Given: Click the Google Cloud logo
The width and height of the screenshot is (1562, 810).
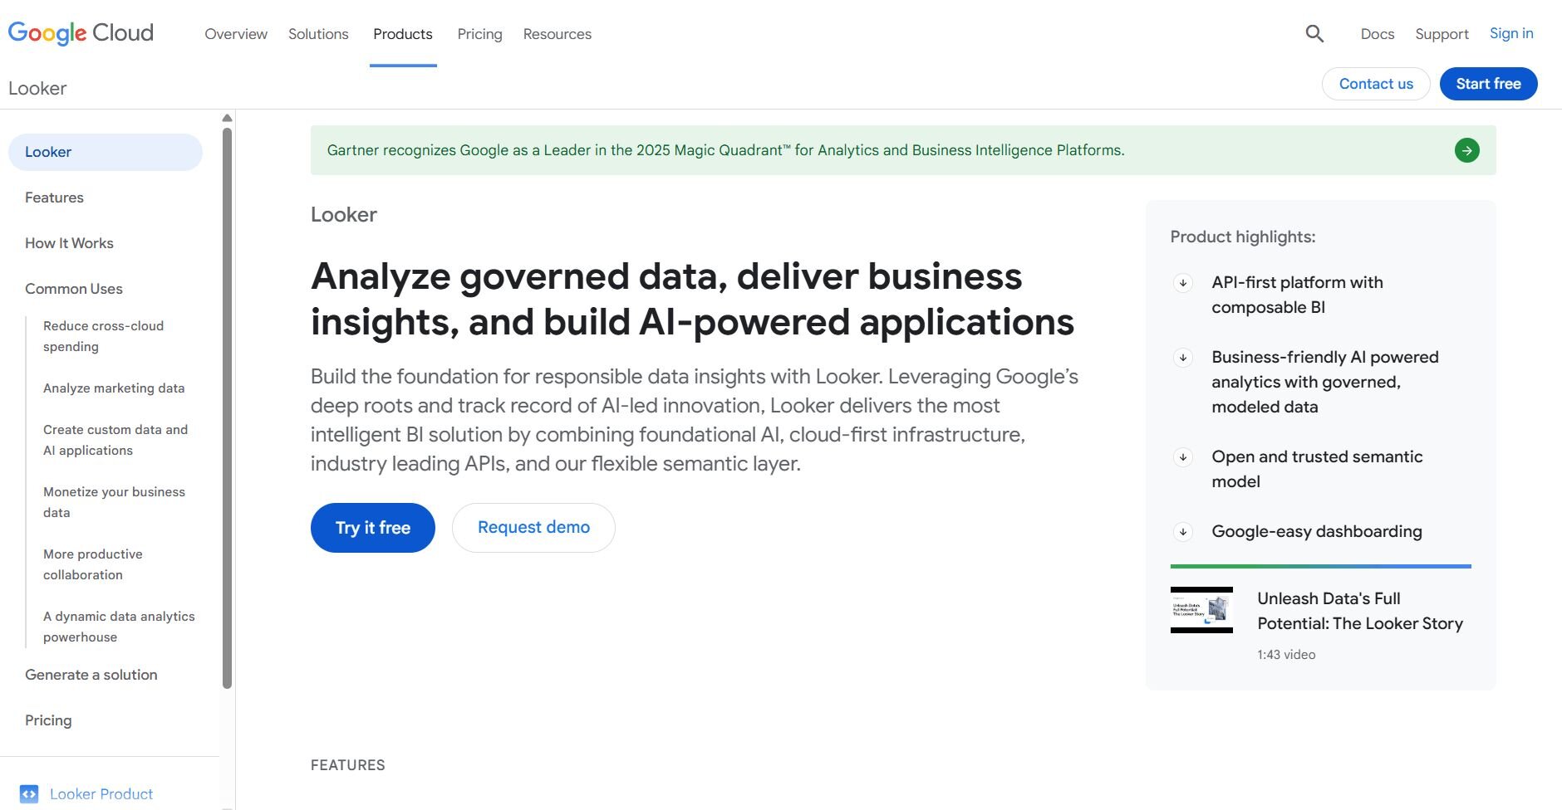Looking at the screenshot, I should [81, 33].
